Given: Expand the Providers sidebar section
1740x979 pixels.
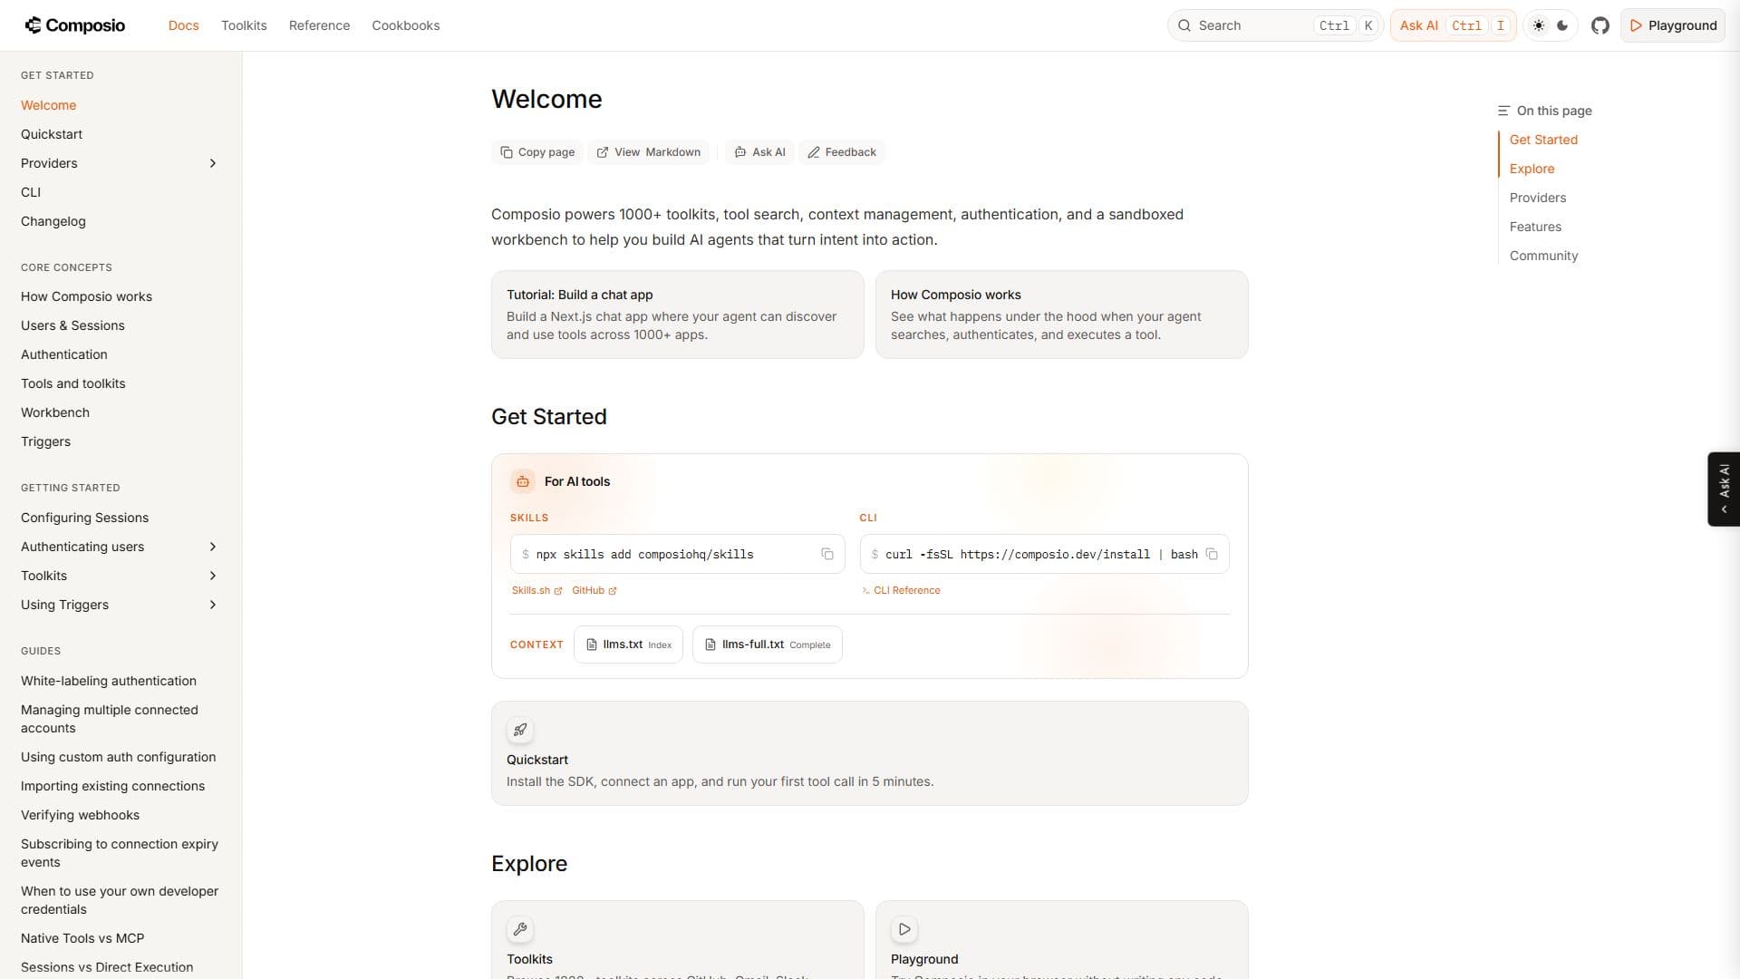Looking at the screenshot, I should tap(213, 163).
